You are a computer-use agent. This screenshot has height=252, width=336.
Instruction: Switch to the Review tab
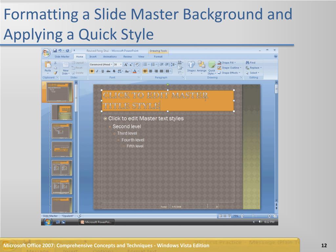click(128, 56)
